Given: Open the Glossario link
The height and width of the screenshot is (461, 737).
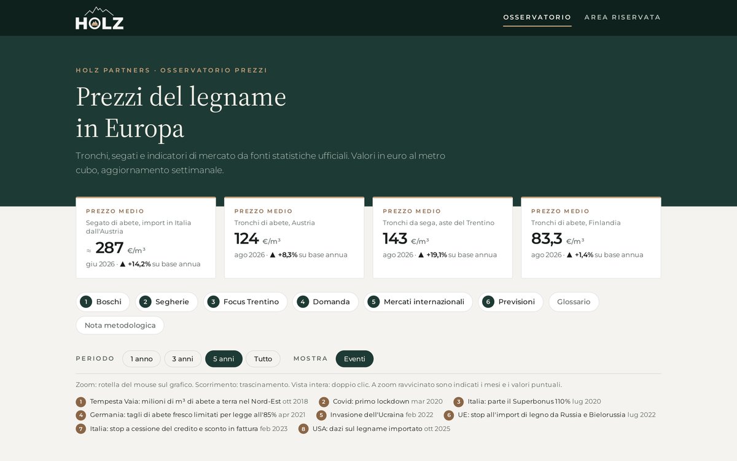Looking at the screenshot, I should [x=574, y=302].
